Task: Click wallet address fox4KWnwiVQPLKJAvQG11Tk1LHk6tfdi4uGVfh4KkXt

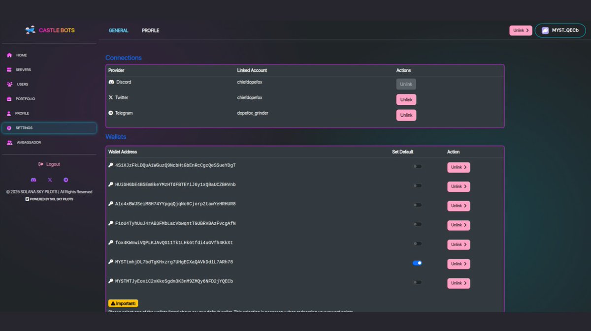Action: point(174,242)
